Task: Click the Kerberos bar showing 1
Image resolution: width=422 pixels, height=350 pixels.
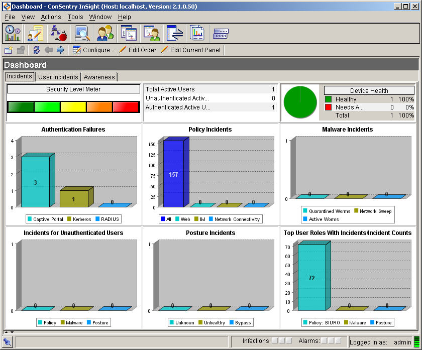Action: (x=76, y=197)
